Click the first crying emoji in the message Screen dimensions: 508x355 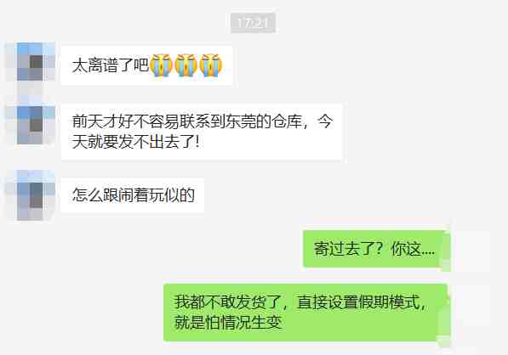161,65
